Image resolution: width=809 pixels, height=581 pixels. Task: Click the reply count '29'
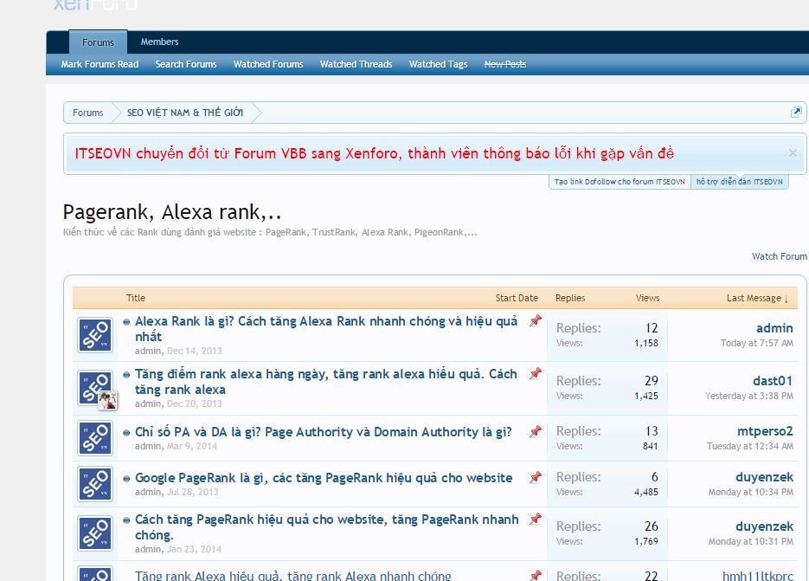(652, 381)
